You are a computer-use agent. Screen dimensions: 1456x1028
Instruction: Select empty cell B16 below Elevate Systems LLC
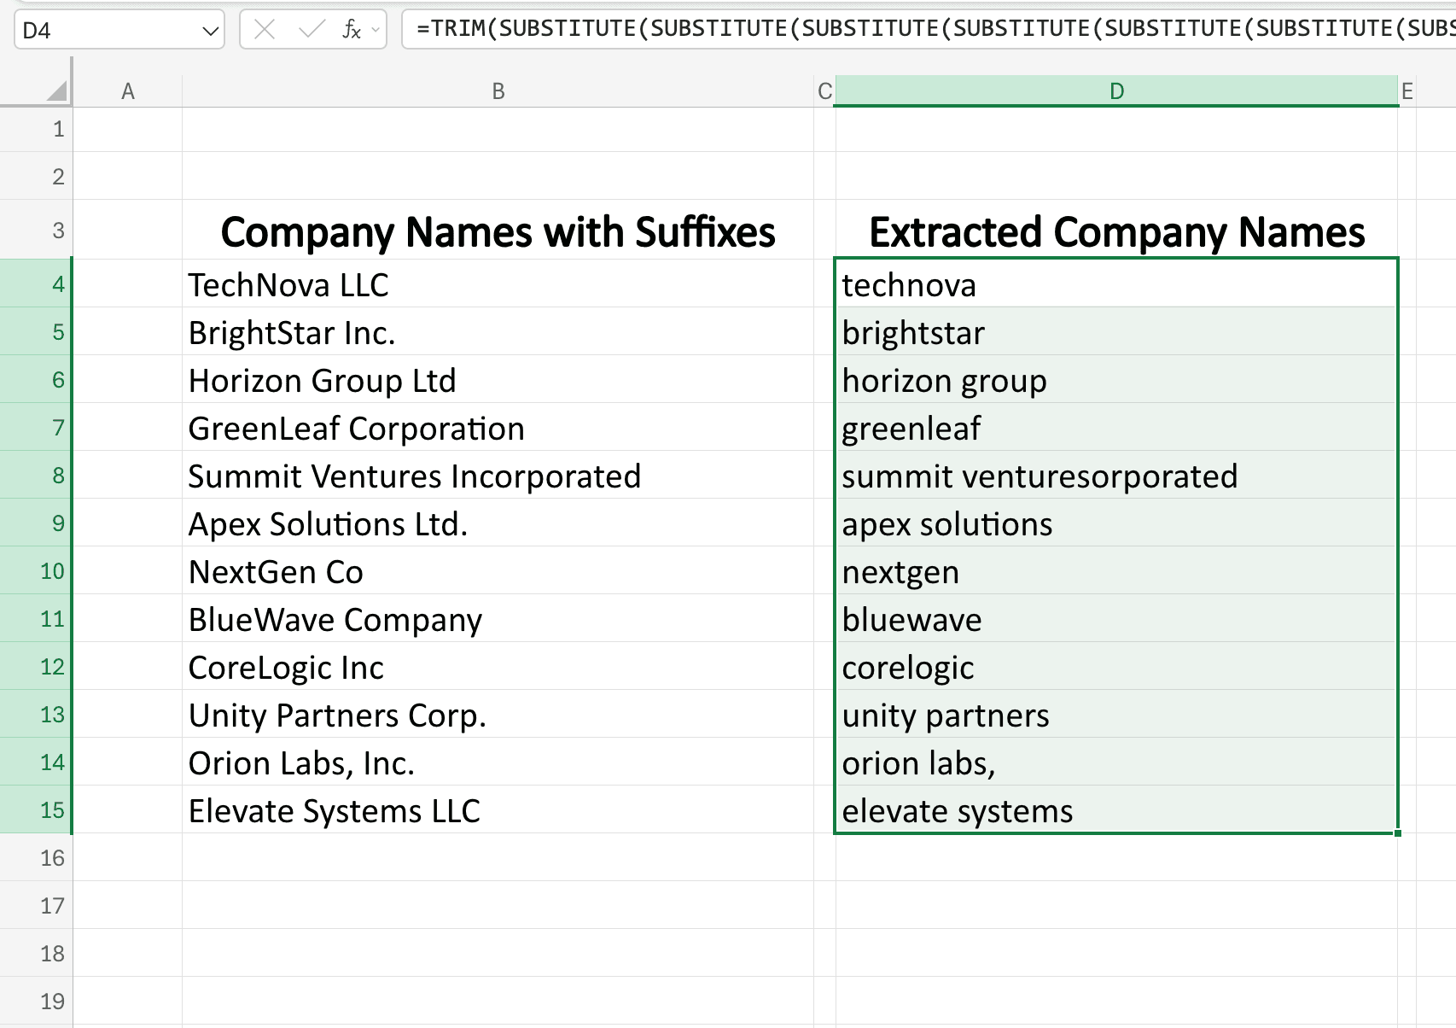coord(498,858)
